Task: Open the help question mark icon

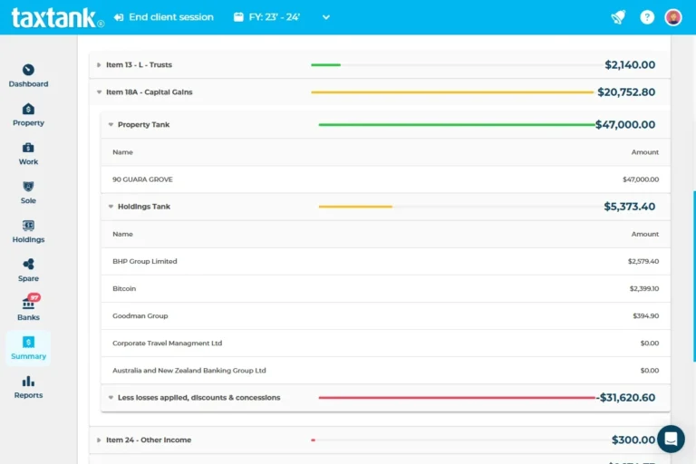Action: click(x=647, y=17)
